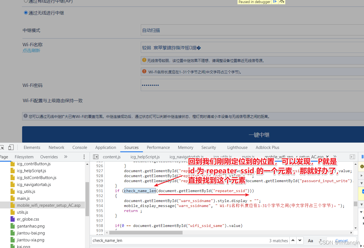Switch to the Elements tab
The width and height of the screenshot is (364, 248).
32,148
